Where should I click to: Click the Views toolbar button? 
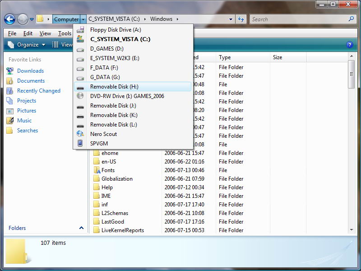pos(62,44)
